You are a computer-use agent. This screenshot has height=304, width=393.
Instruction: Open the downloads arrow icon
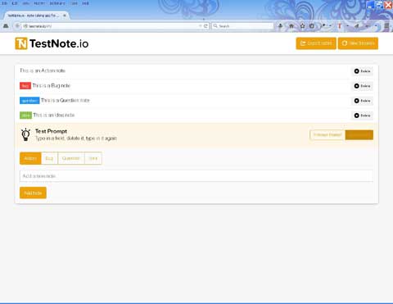tap(280, 26)
